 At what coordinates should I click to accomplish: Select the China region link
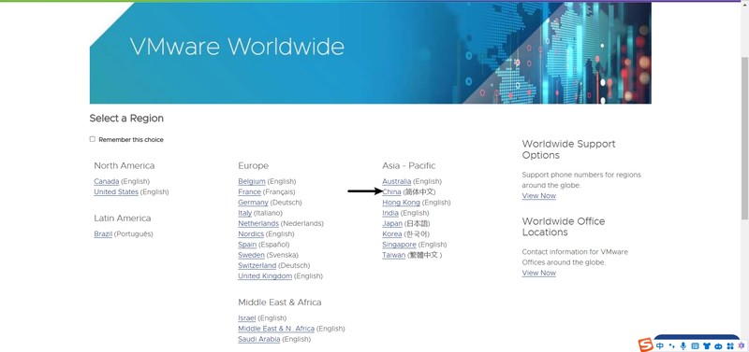(x=391, y=191)
